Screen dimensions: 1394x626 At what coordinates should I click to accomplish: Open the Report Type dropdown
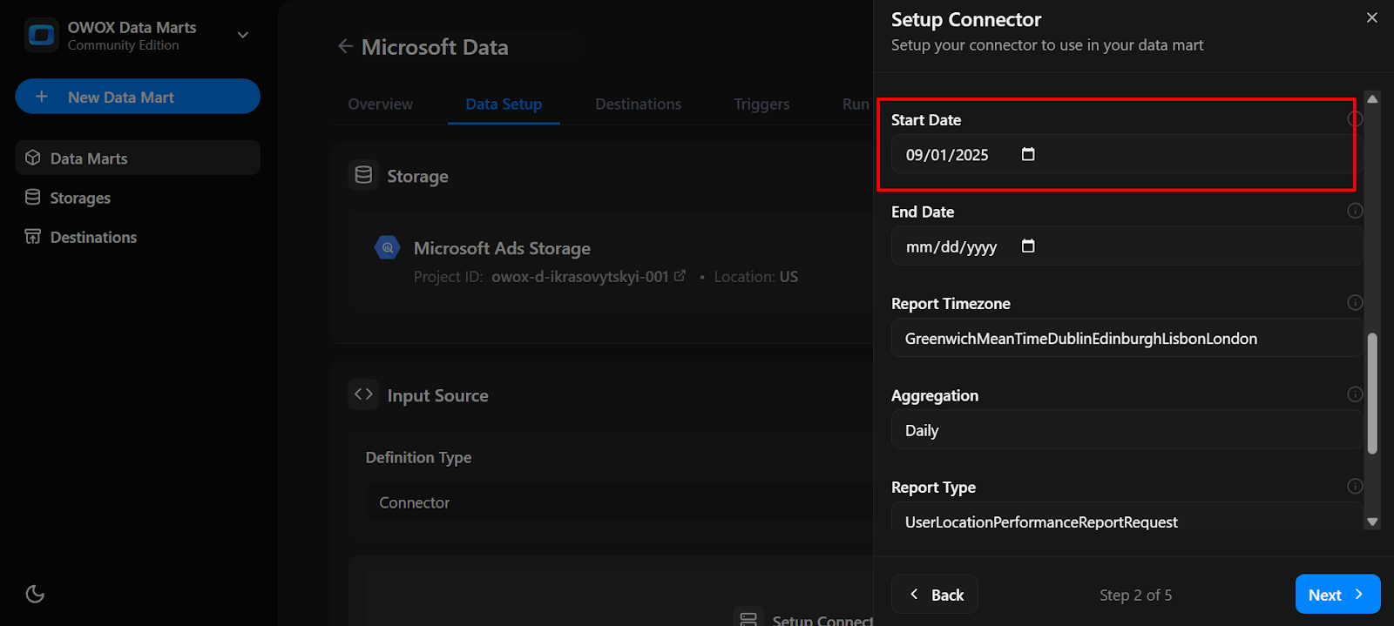click(x=1124, y=521)
